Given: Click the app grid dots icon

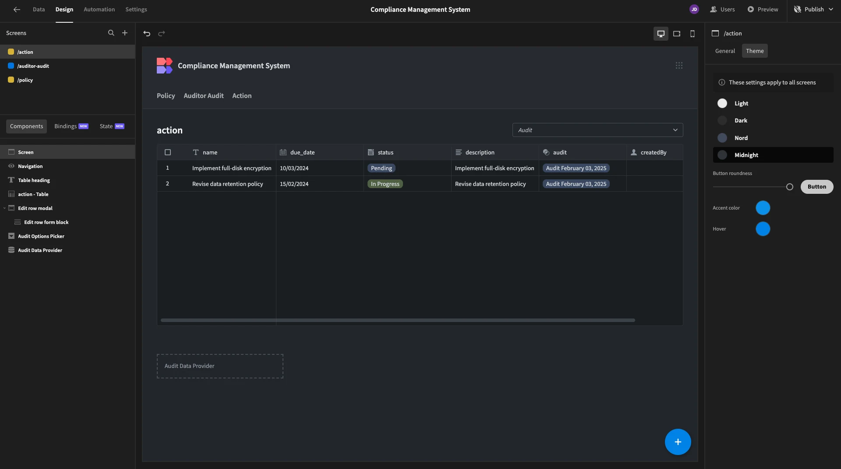Looking at the screenshot, I should [x=679, y=65].
